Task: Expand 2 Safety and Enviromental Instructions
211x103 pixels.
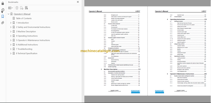Action: (11, 27)
